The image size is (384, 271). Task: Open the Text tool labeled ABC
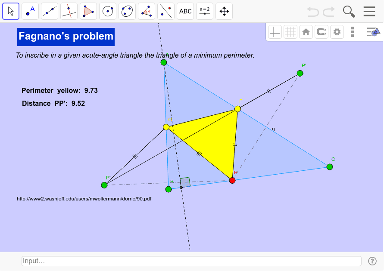(x=185, y=11)
